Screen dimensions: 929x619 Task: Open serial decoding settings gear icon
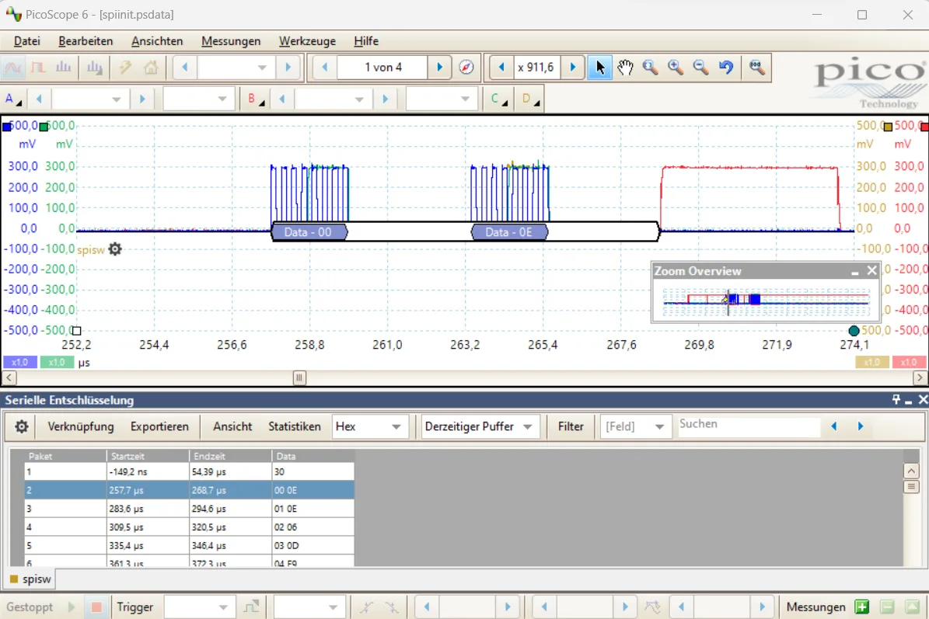tap(22, 426)
